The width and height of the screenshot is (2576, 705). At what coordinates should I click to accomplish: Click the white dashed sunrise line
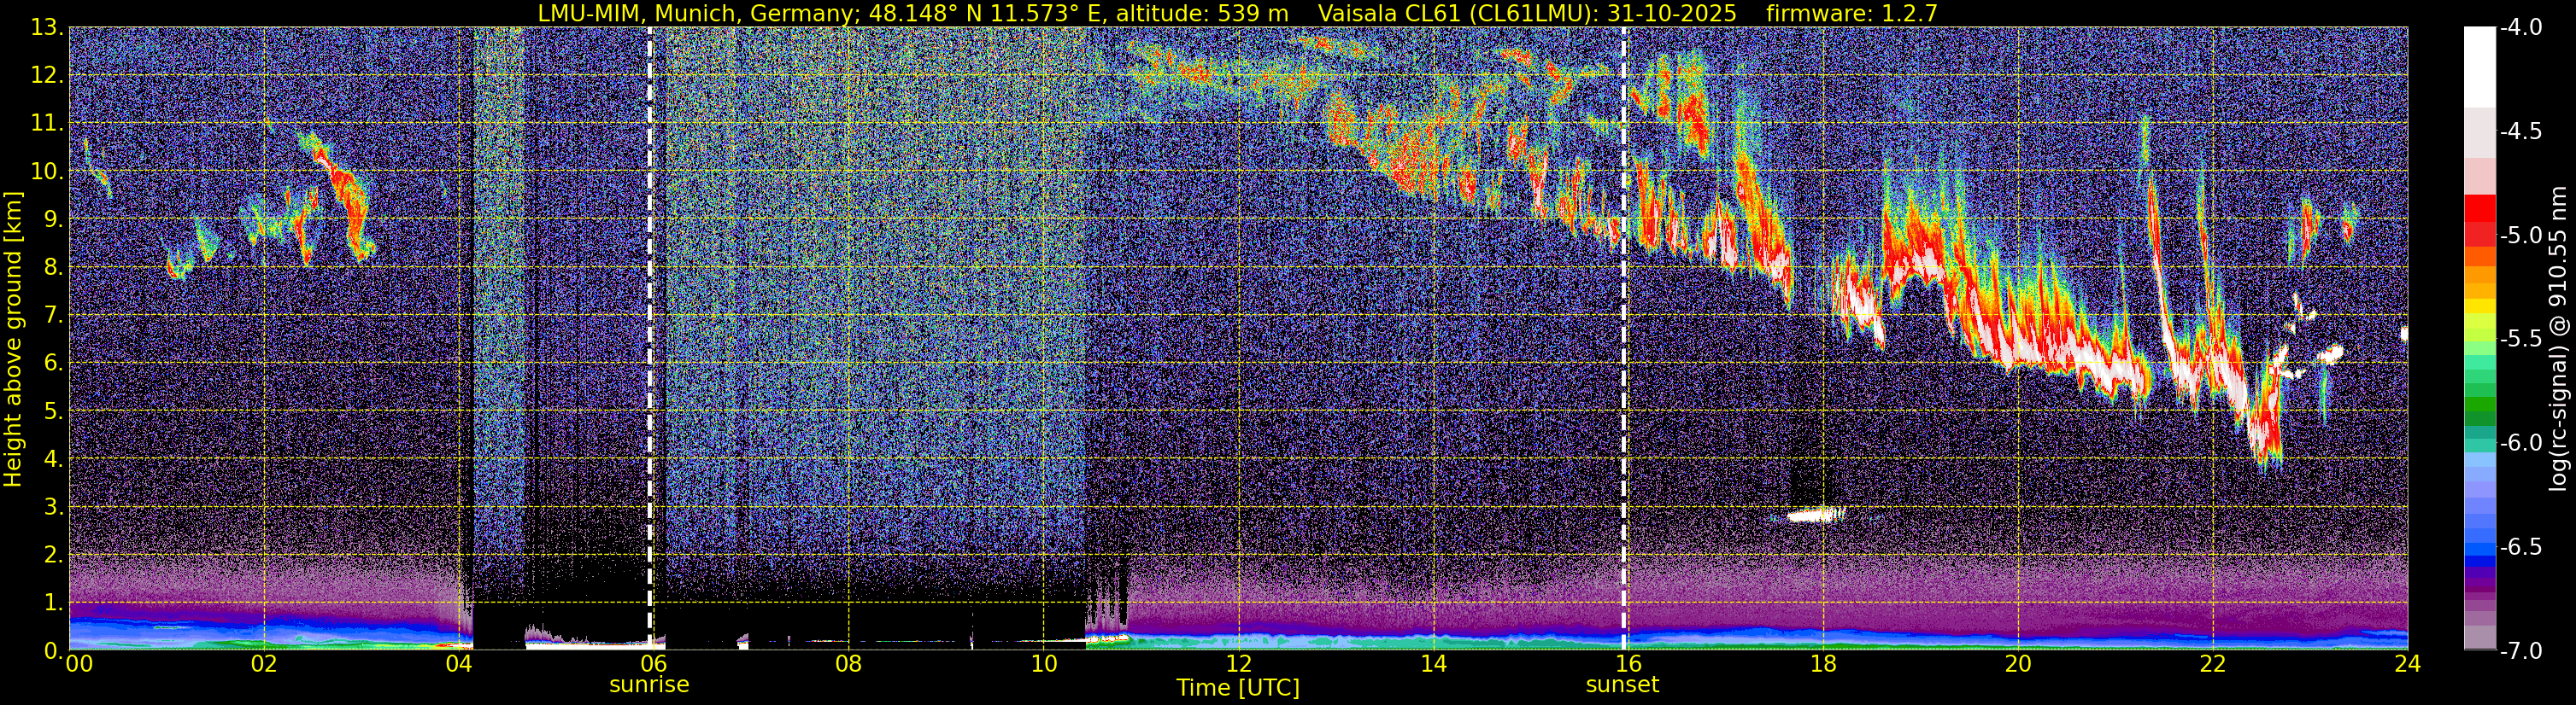pos(650,339)
